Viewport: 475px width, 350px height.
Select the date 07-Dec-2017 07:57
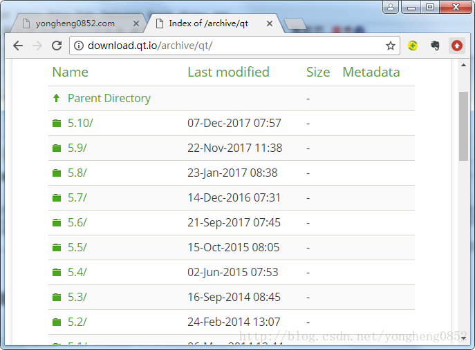pos(234,123)
